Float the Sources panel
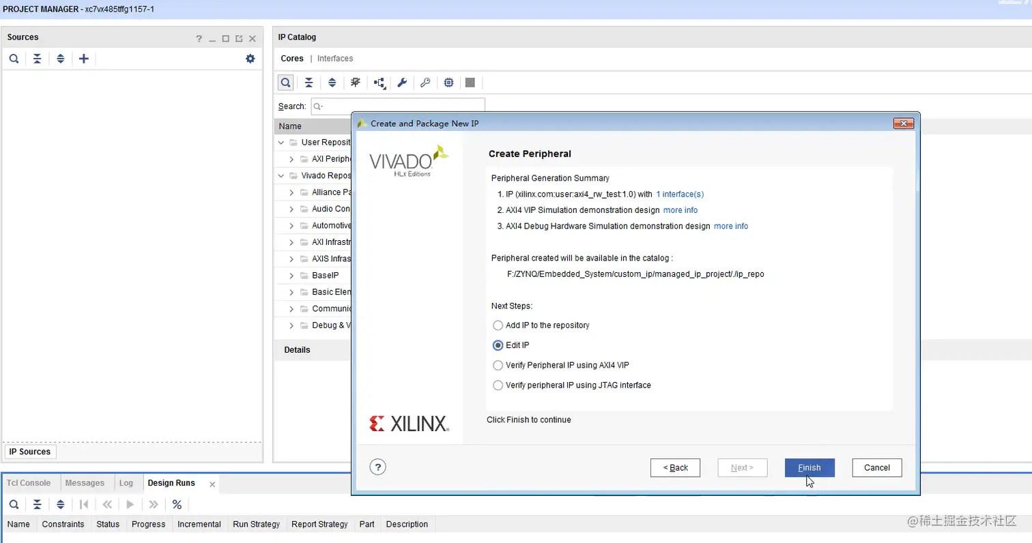Image resolution: width=1032 pixels, height=543 pixels. 239,39
